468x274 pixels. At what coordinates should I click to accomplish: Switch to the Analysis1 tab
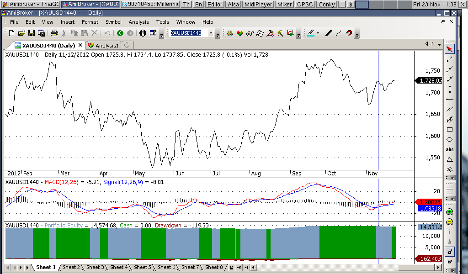pyautogui.click(x=103, y=45)
